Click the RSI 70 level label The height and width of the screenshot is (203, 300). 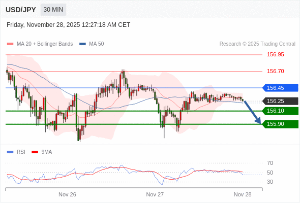tap(270, 163)
